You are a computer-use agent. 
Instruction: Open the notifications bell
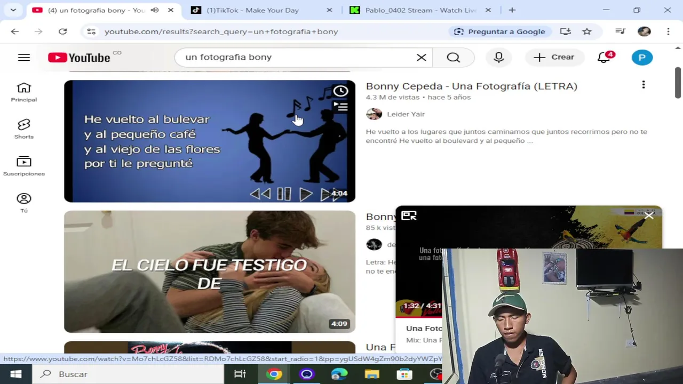click(603, 57)
